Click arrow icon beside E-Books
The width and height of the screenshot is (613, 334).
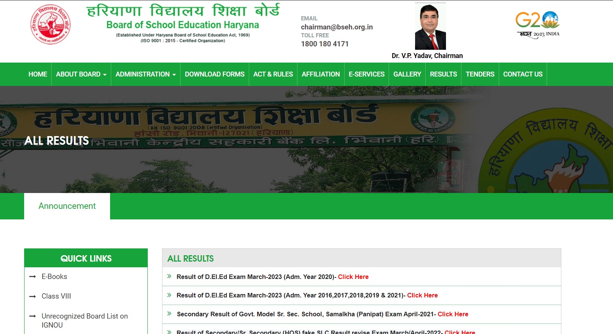click(32, 277)
